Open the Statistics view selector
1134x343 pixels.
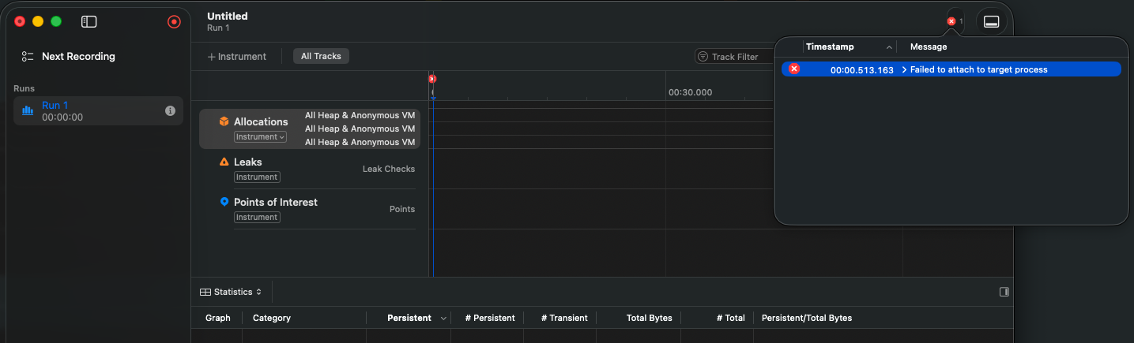point(231,292)
